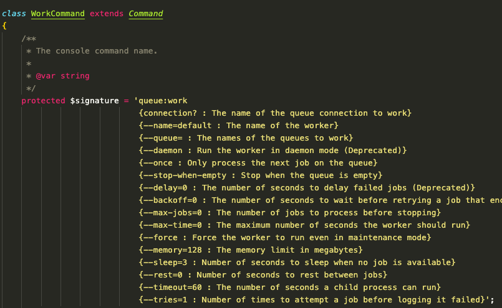Click the opening curly brace of the class
This screenshot has width=502, height=308.
coord(4,26)
